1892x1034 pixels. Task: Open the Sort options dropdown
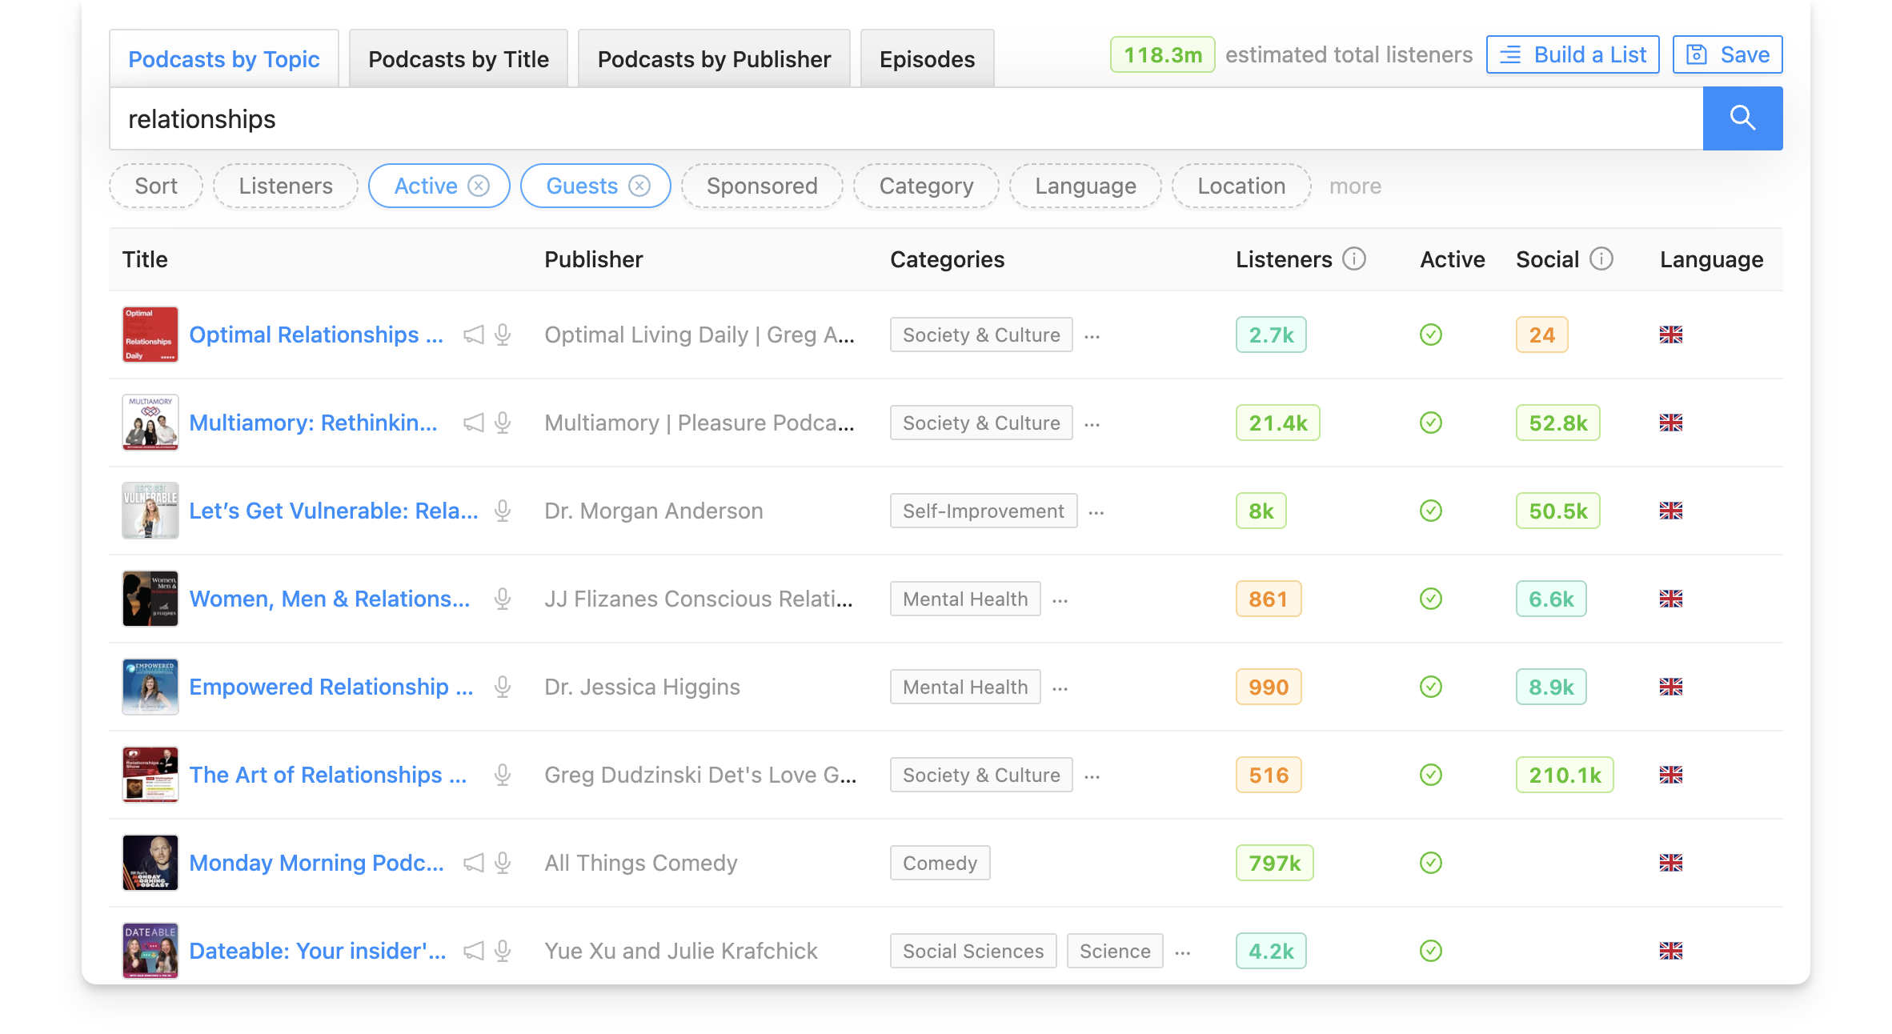[155, 185]
